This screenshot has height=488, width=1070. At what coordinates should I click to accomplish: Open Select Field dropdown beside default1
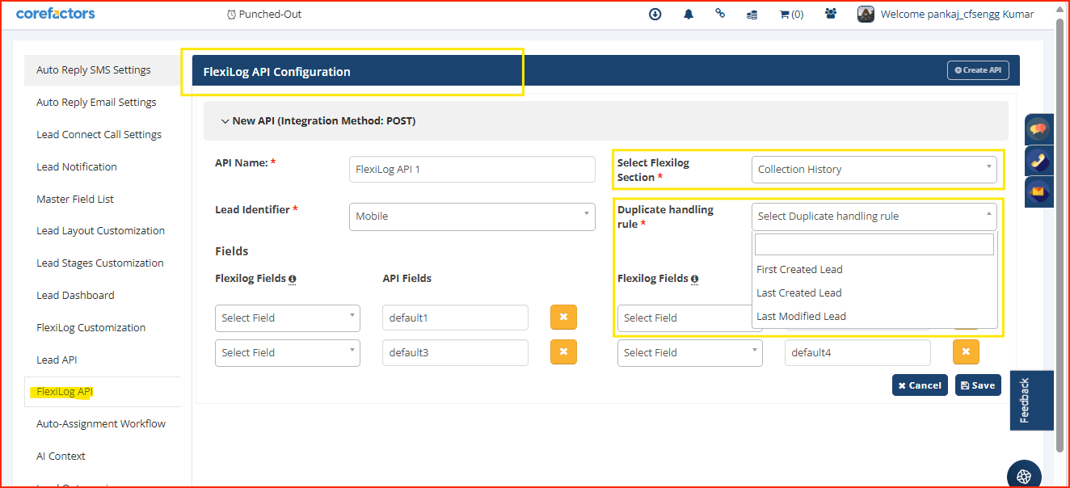click(288, 318)
